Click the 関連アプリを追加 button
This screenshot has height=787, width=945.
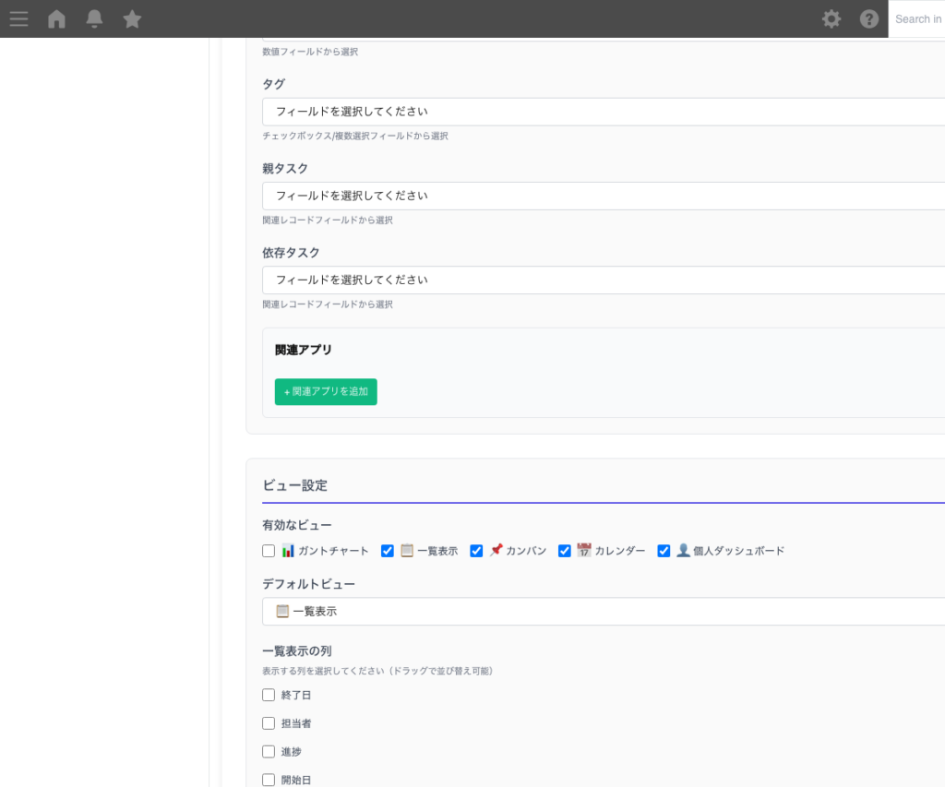326,391
